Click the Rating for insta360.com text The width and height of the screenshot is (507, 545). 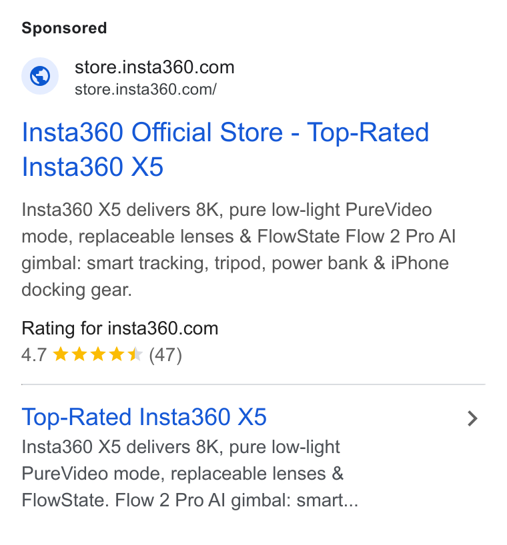click(119, 328)
